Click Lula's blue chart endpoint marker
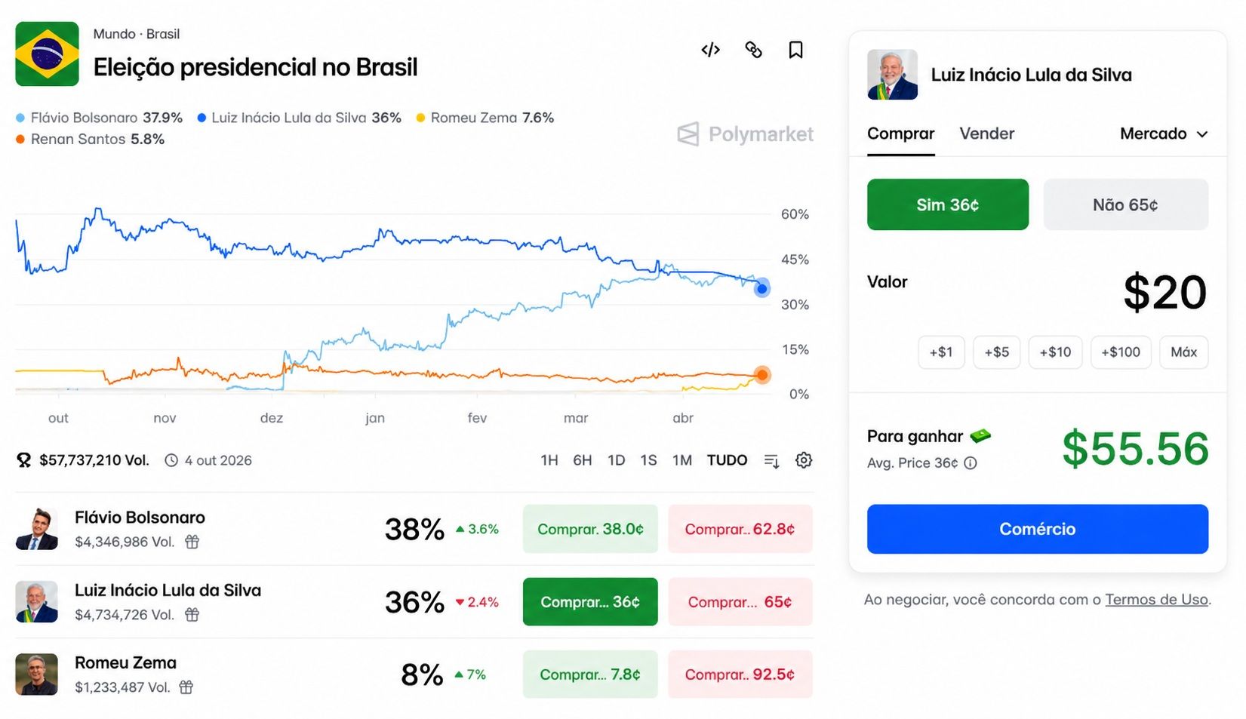 pyautogui.click(x=761, y=288)
